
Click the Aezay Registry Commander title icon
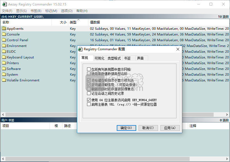[x=4, y=4]
